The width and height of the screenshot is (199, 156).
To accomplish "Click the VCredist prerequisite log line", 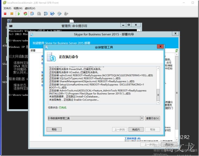I will [x=74, y=72].
